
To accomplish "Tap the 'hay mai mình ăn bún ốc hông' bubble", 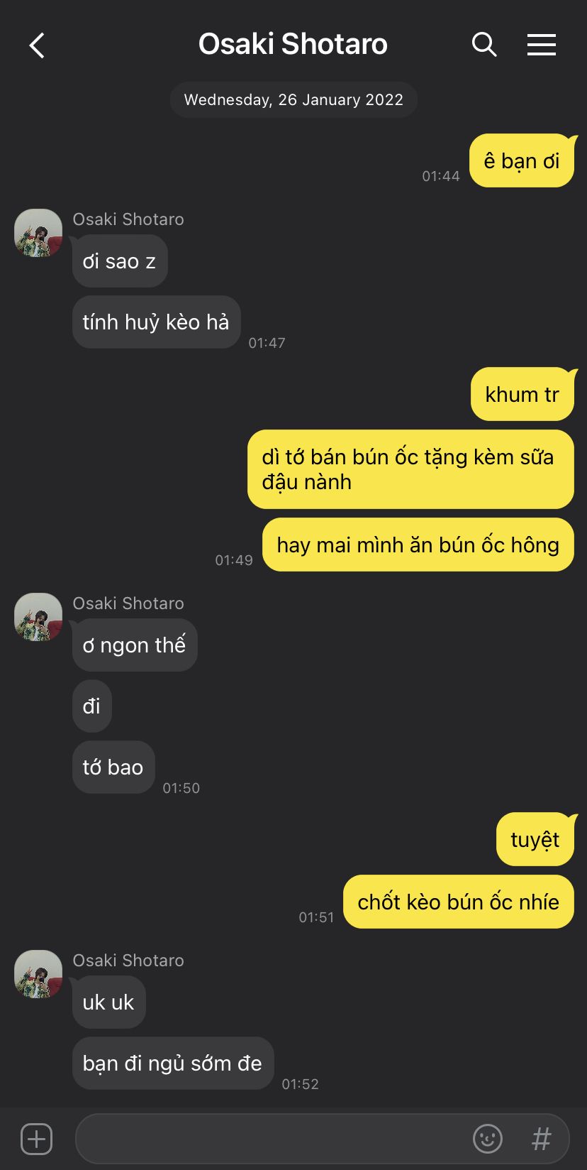I will [x=418, y=545].
